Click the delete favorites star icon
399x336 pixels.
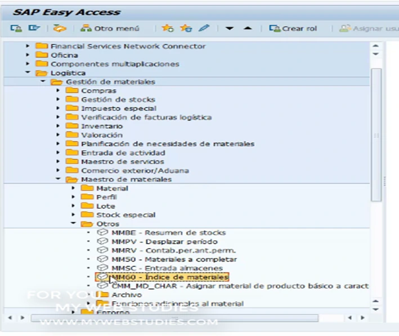tap(186, 28)
